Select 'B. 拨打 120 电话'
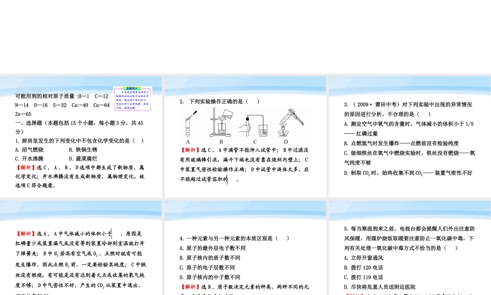The width and height of the screenshot is (491, 295). click(363, 267)
